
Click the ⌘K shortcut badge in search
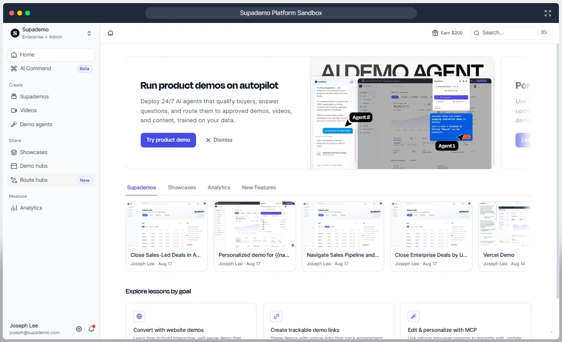(x=544, y=33)
